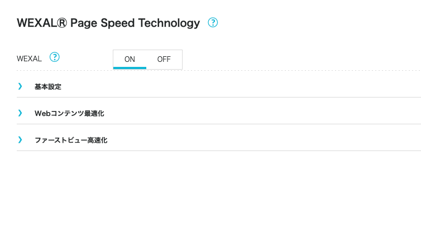Click empty space in the 基本設定 row
Screen dimensions: 421x243
coord(242,86)
